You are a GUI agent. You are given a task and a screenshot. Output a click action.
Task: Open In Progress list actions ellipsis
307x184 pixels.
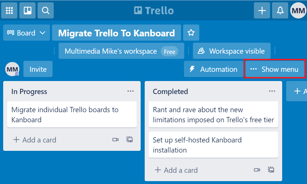(131, 91)
